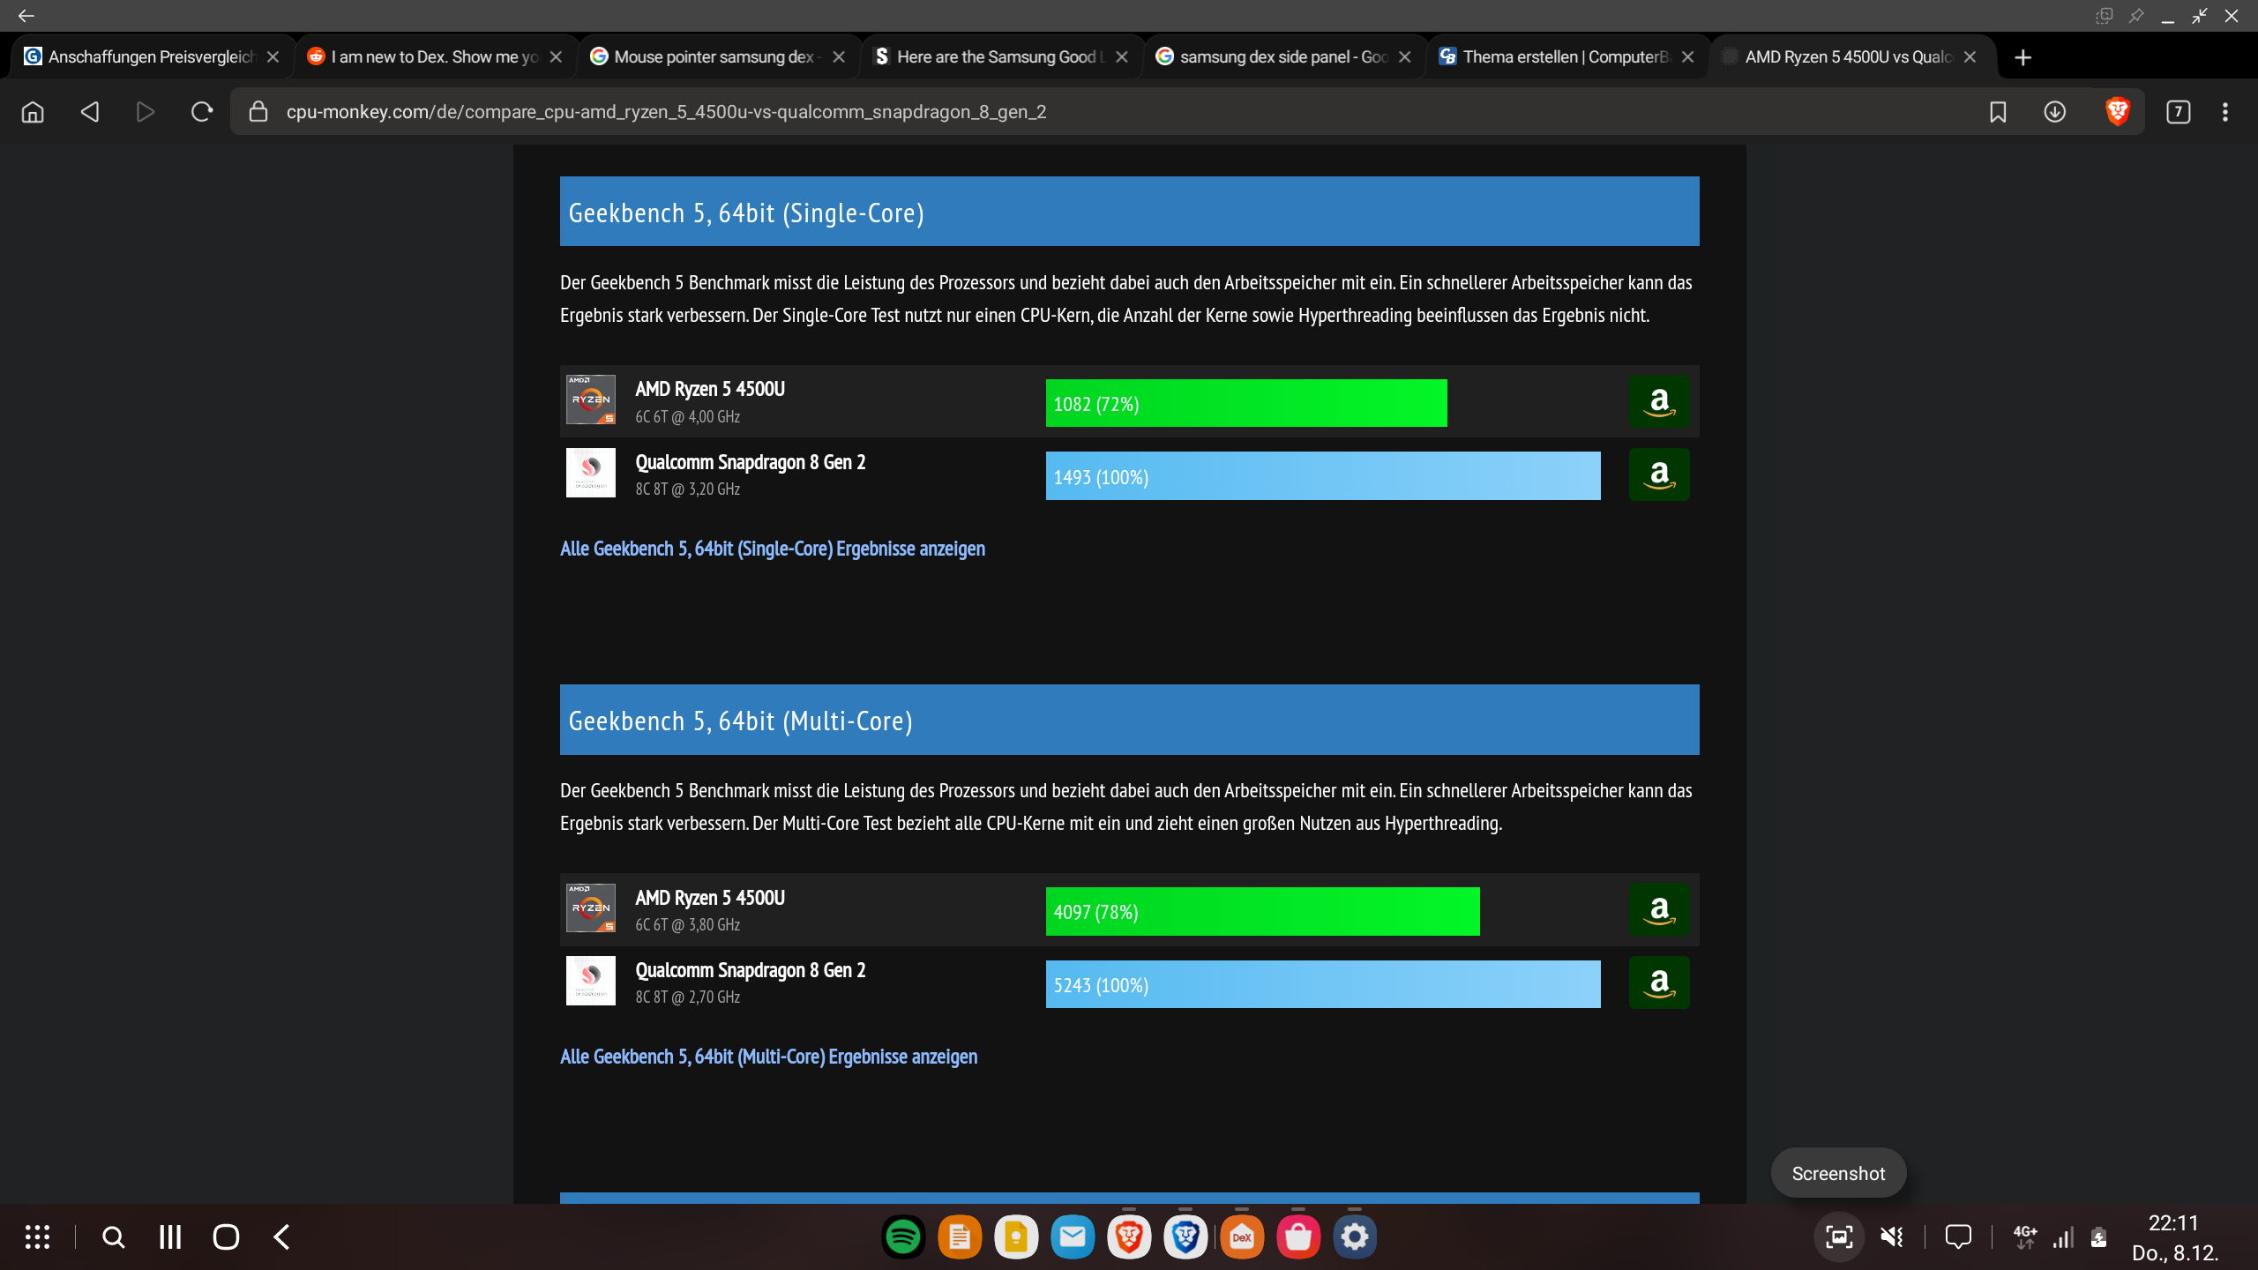Open the tab counter showing 7 tabs
This screenshot has height=1270, width=2258.
(2178, 112)
